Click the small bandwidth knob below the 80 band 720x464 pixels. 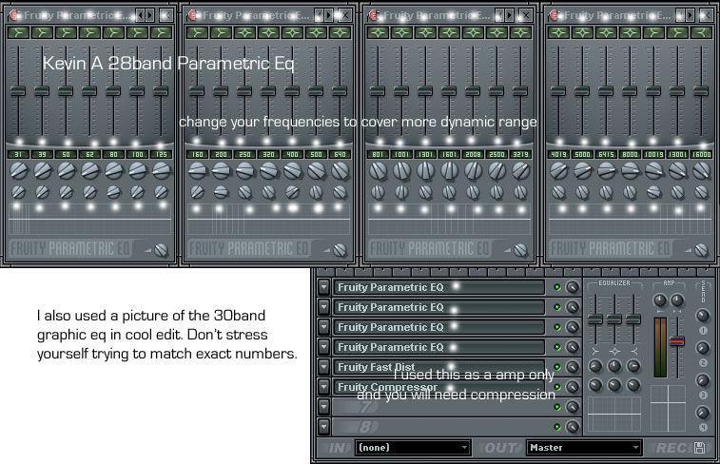(x=113, y=192)
